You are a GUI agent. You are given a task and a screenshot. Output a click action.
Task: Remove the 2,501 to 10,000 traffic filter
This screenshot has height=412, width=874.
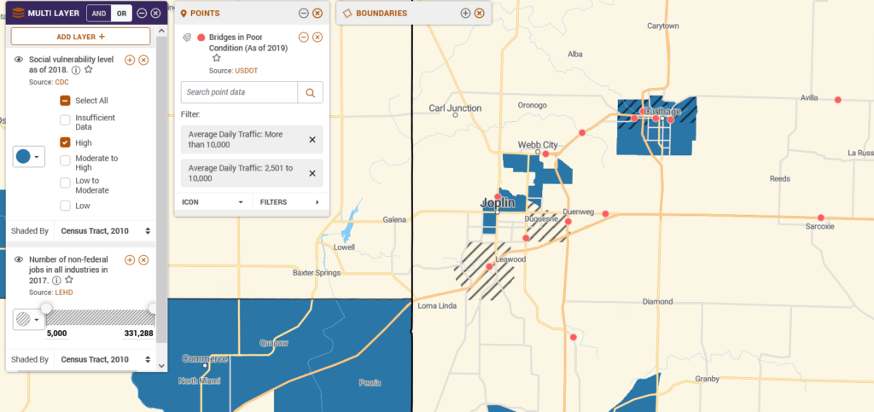312,173
